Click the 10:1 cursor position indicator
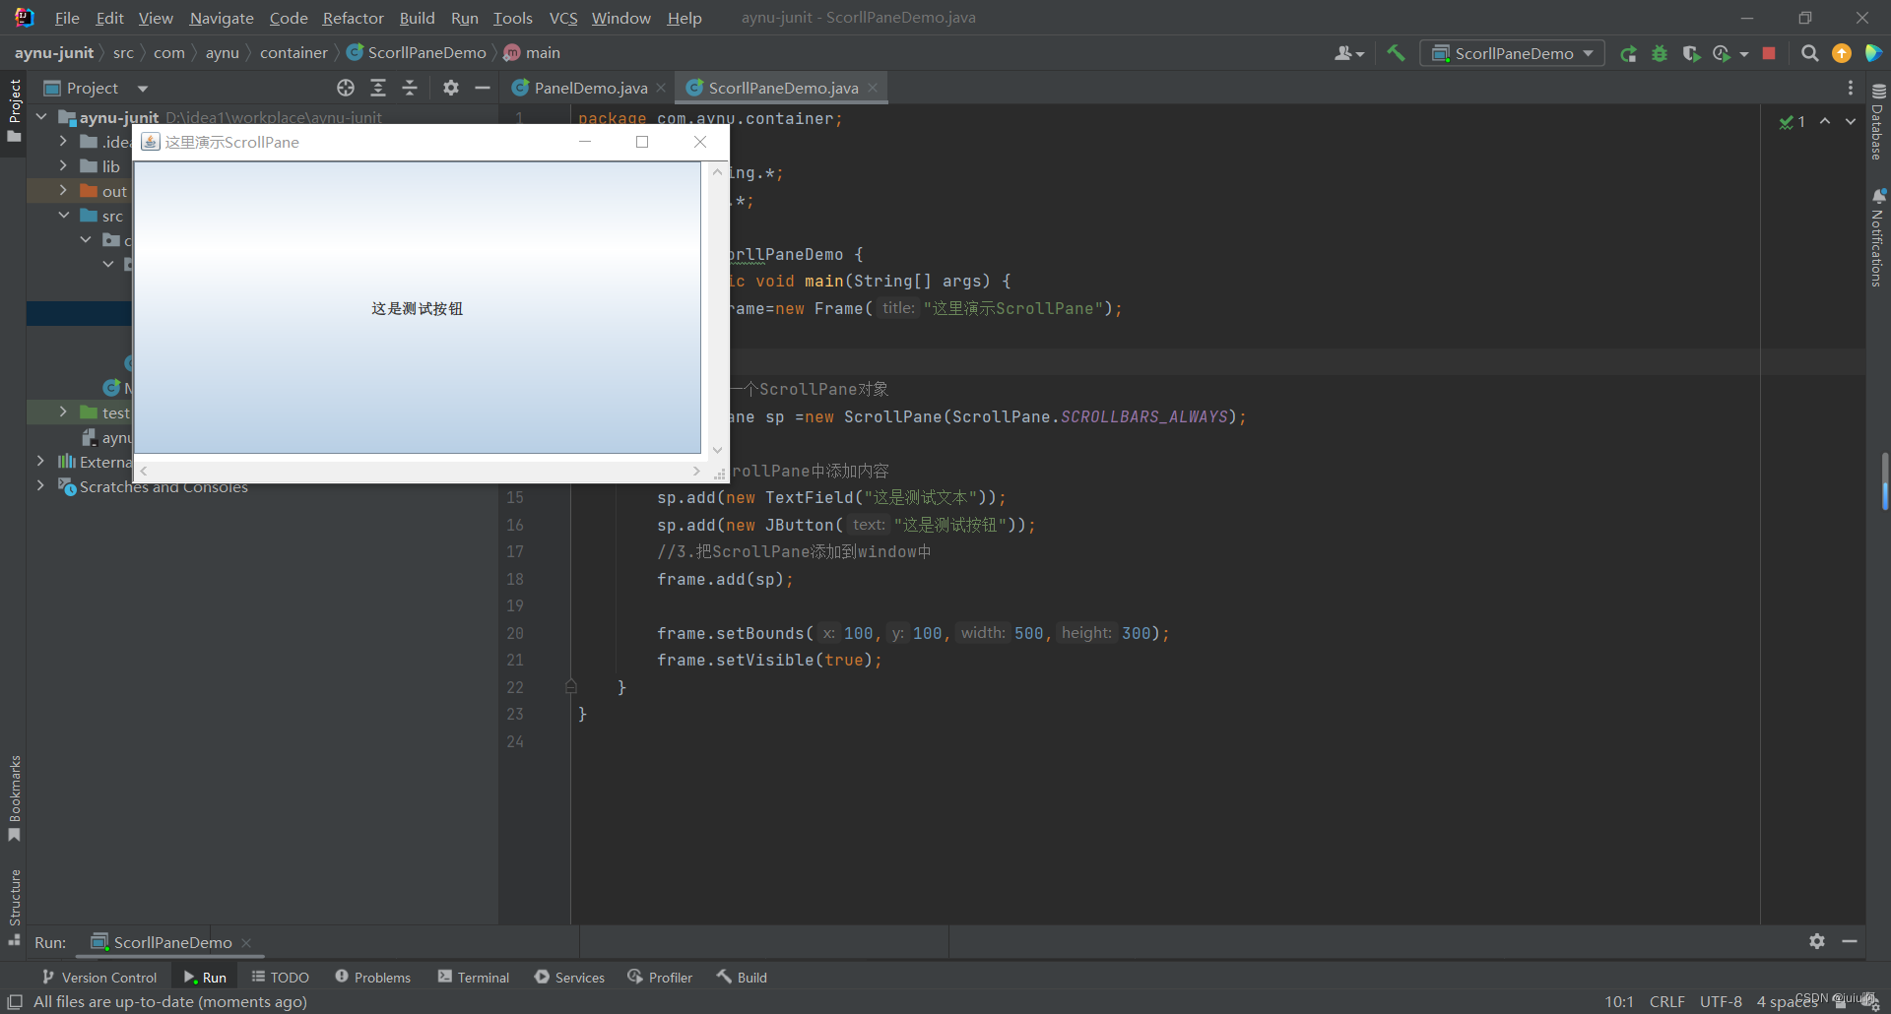The width and height of the screenshot is (1891, 1014). coord(1619,1001)
